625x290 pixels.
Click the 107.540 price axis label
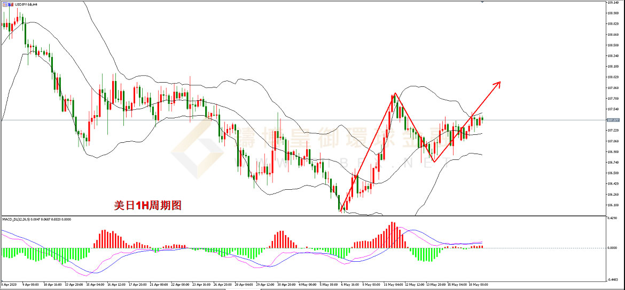click(x=613, y=109)
